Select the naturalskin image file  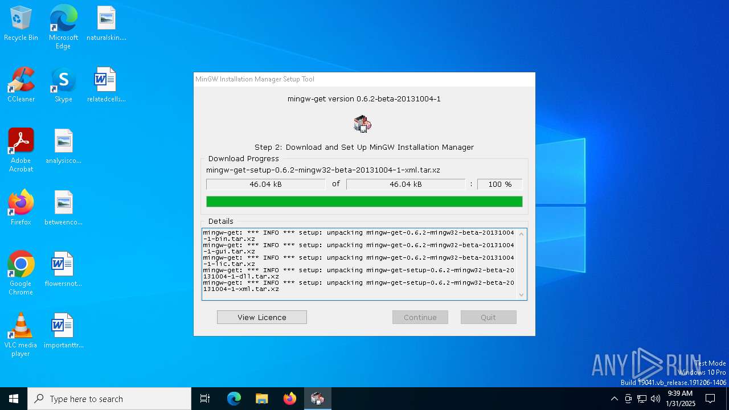pos(107,24)
